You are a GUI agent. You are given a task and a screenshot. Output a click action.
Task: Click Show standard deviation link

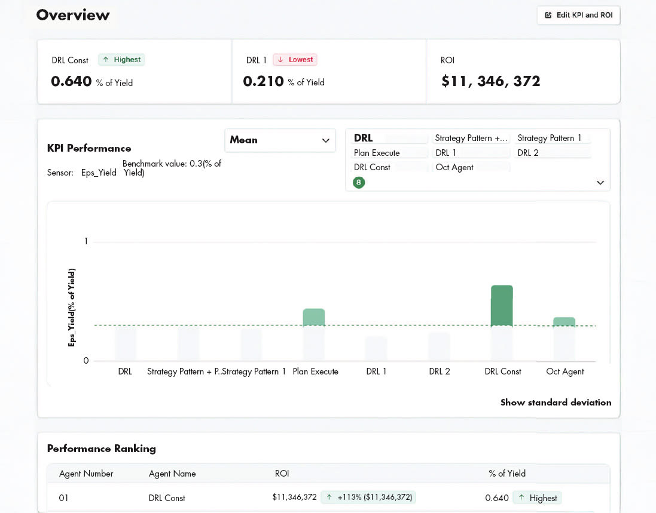click(x=556, y=403)
